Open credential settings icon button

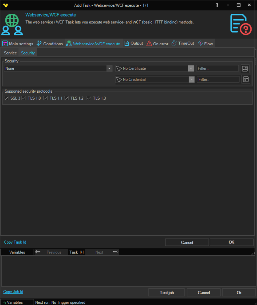245,79
